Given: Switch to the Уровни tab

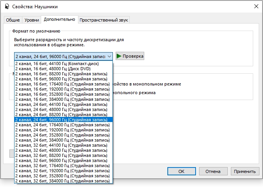Looking at the screenshot, I should (x=32, y=20).
